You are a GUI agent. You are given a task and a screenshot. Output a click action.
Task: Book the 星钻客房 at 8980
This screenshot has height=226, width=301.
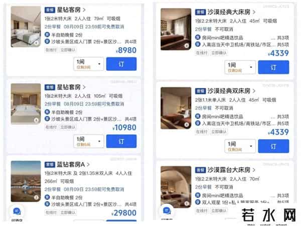[121, 64]
